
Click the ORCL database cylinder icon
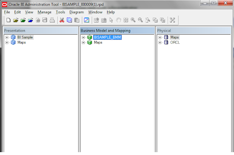166,42
